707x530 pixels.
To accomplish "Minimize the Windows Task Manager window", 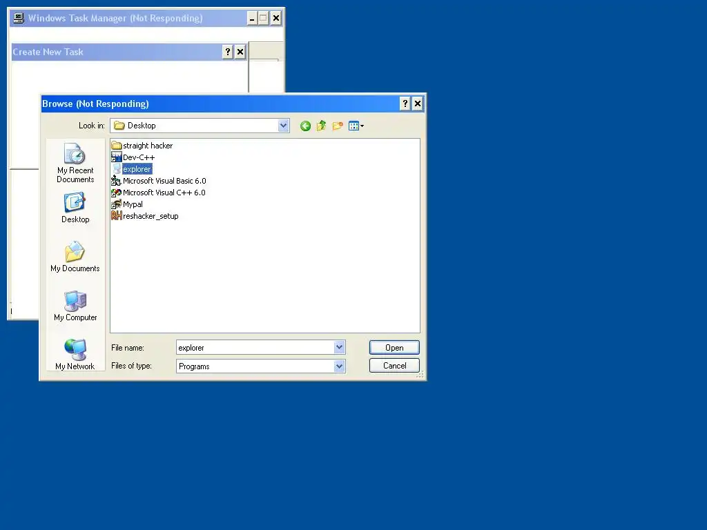I will coord(252,19).
